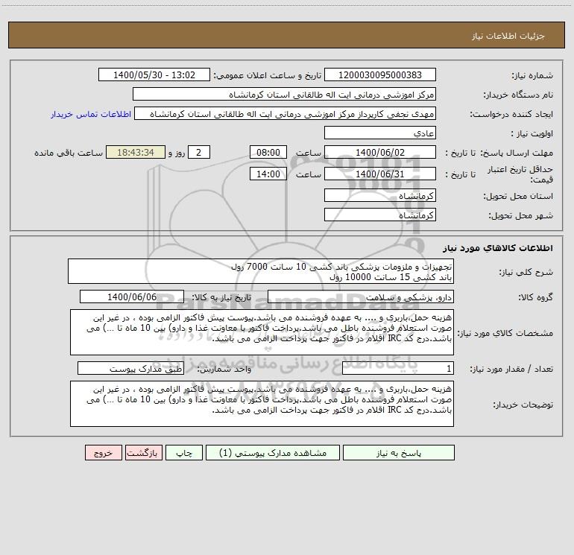Click the بازگشت back button

(x=143, y=452)
